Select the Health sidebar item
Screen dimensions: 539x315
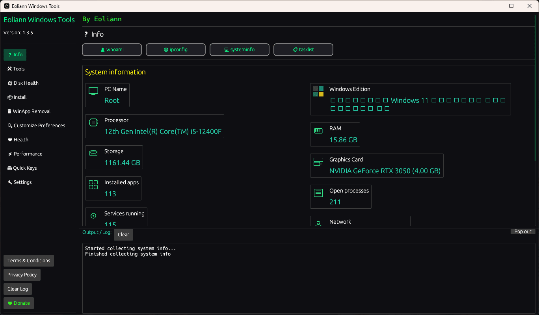[x=18, y=140]
